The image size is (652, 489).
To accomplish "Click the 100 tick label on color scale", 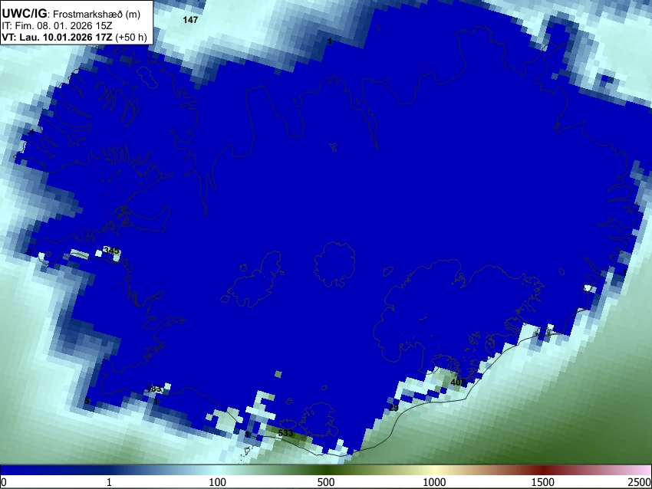I will coord(218,482).
